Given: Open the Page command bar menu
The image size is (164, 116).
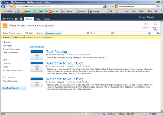Looking at the screenshot, I should (135, 11).
